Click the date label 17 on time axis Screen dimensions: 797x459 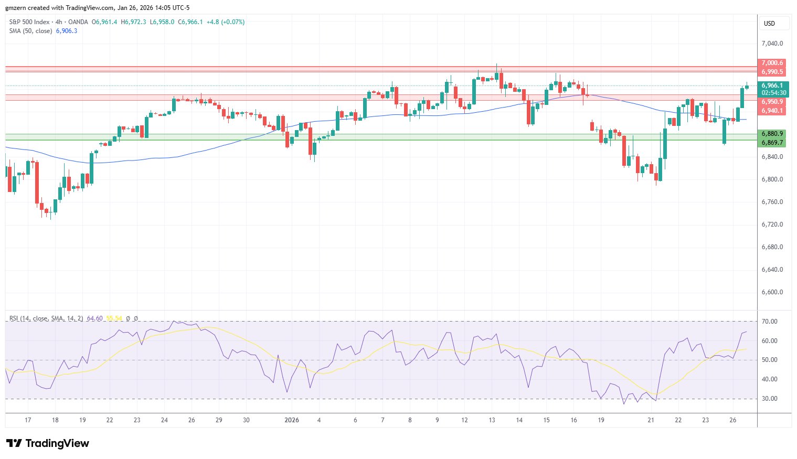point(28,420)
